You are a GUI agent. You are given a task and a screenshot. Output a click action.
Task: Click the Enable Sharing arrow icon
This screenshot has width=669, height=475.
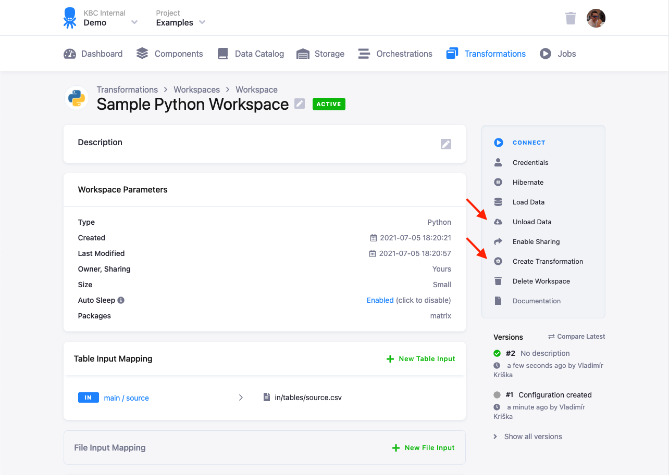498,241
